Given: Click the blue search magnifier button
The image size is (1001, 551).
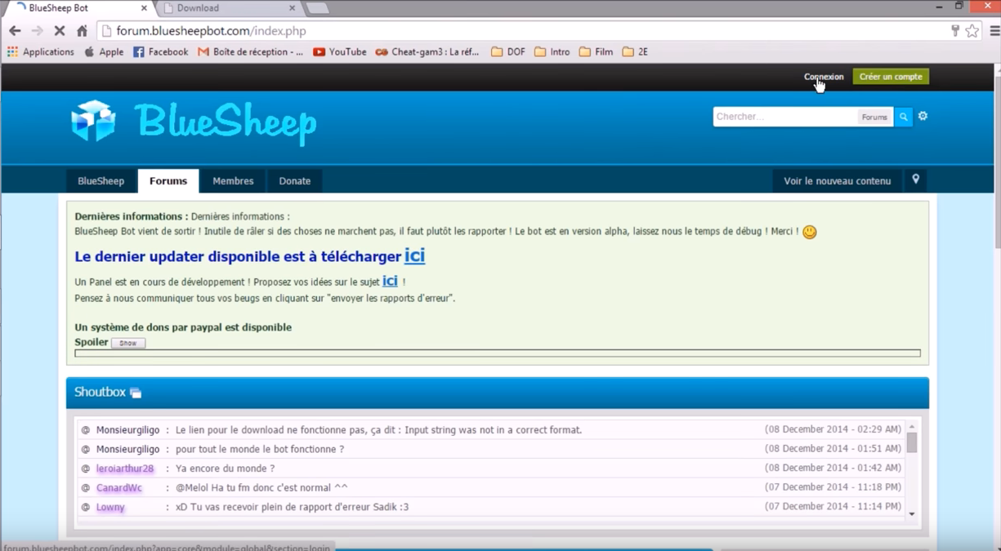Looking at the screenshot, I should (x=903, y=117).
